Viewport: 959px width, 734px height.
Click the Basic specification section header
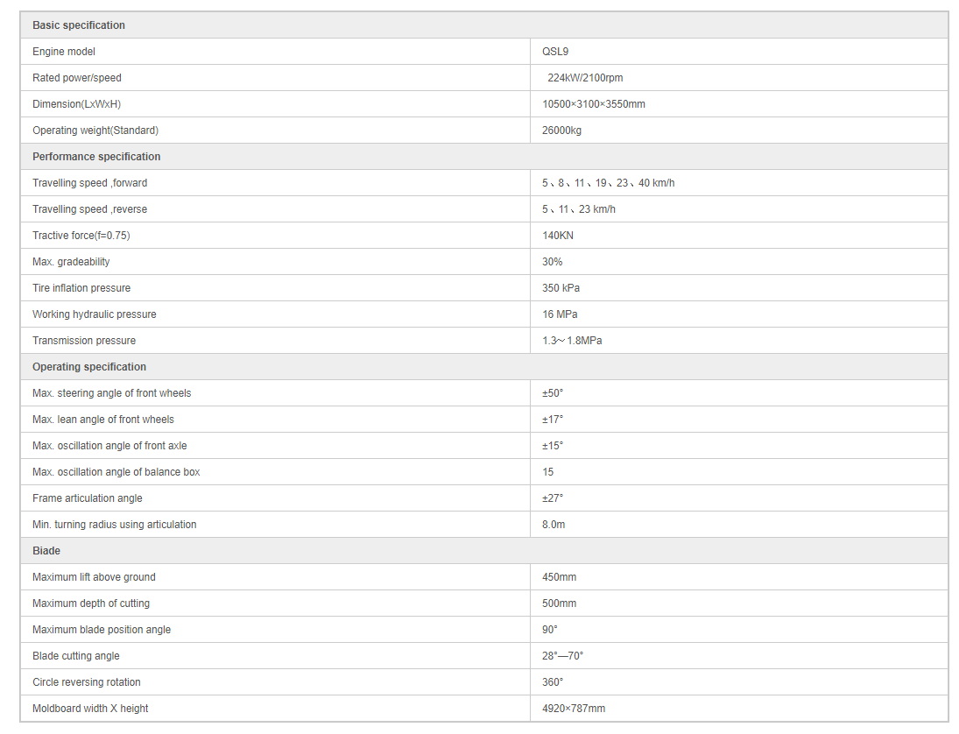coord(78,25)
